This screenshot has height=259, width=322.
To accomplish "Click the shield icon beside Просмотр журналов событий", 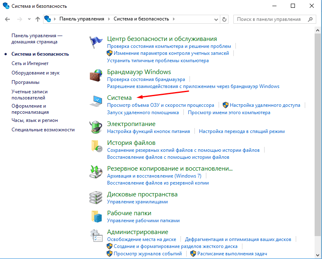I will click(x=110, y=254).
